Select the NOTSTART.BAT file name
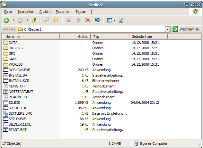This screenshot has height=148, width=203. [x=21, y=92]
